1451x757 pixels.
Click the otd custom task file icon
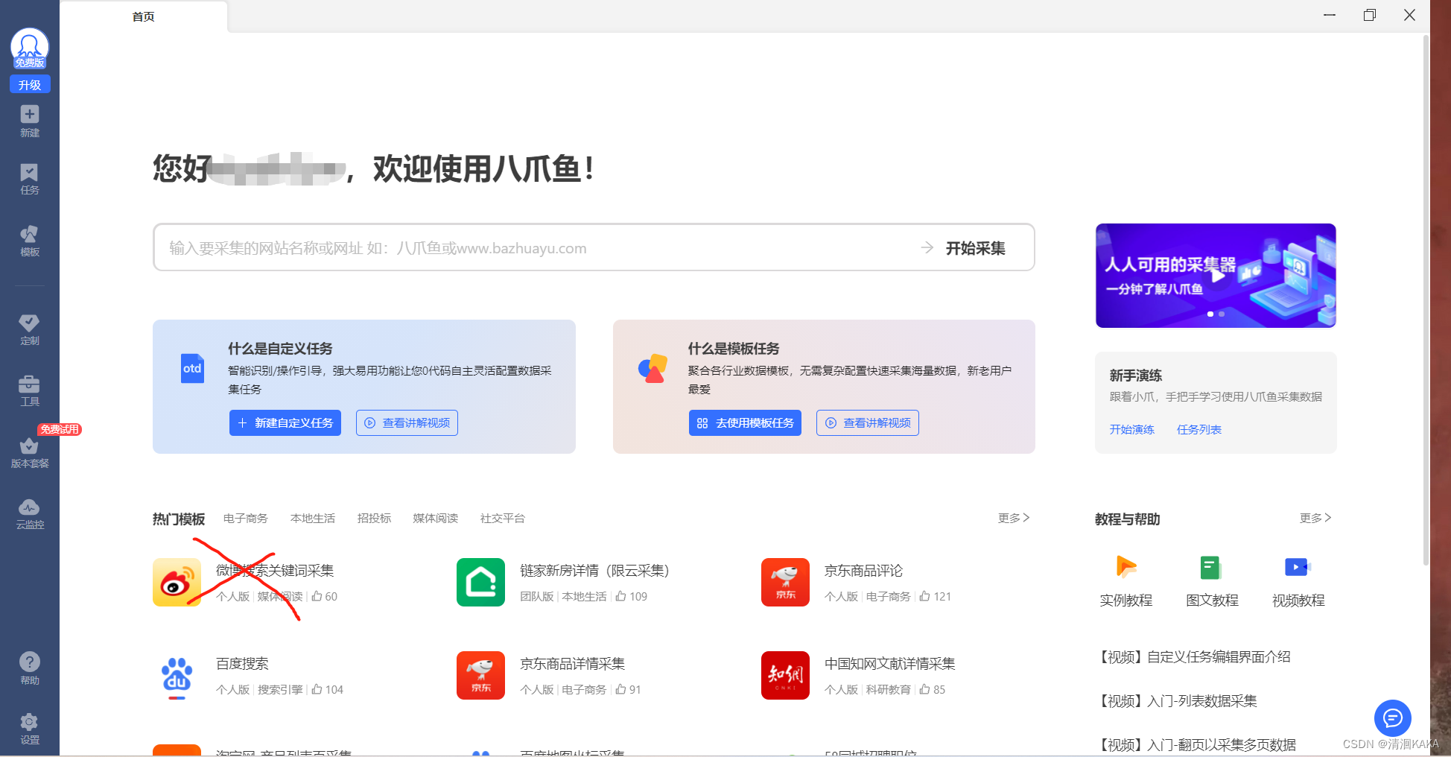[192, 369]
